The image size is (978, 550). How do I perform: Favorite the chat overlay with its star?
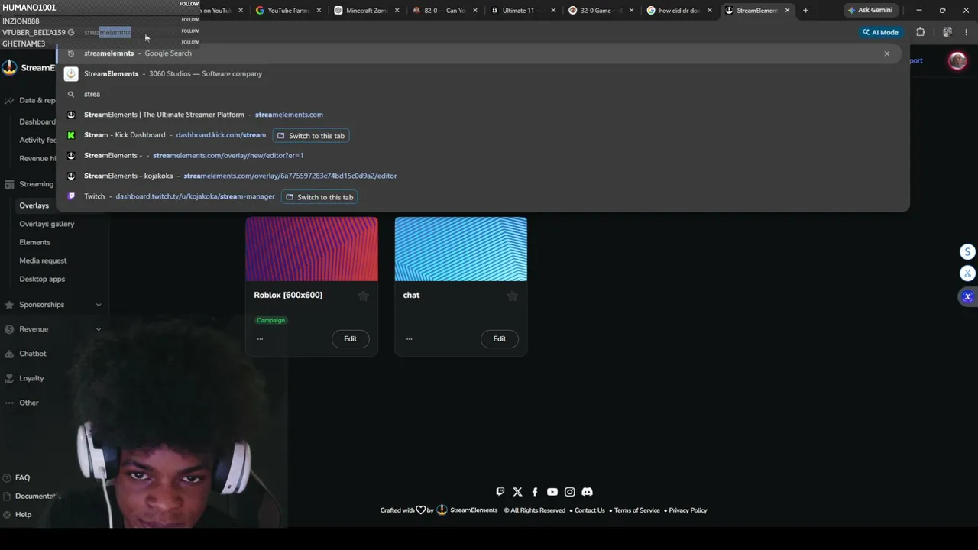click(x=513, y=296)
